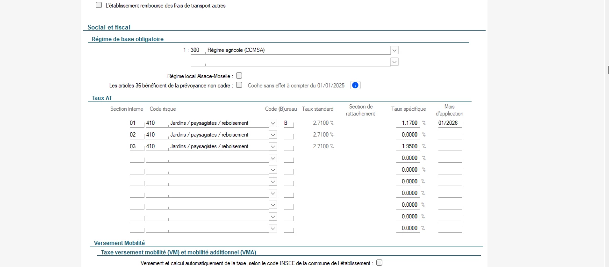Enable Régime local Alsace-Moselle checkbox
Screen dimensions: 609x267
pyautogui.click(x=239, y=76)
